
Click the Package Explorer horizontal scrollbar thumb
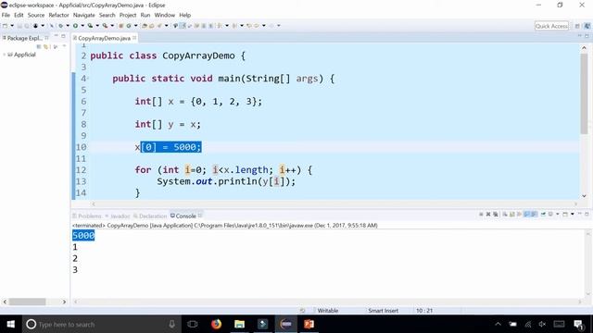pos(27,302)
